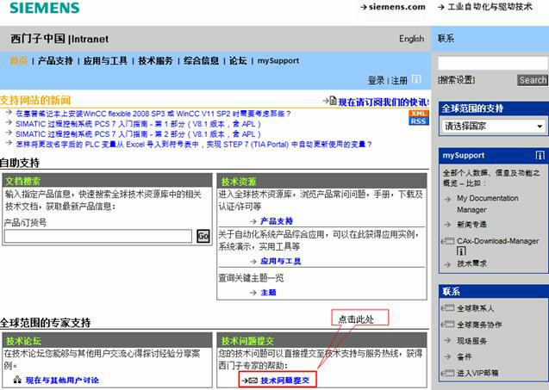Click the SIEMENS logo

tap(45, 8)
